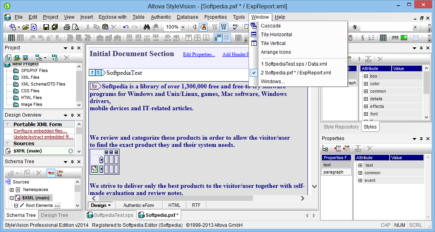Screen dimensions: 435x232
Task: Click the paragraph section symbol icon
Action: point(362,38)
